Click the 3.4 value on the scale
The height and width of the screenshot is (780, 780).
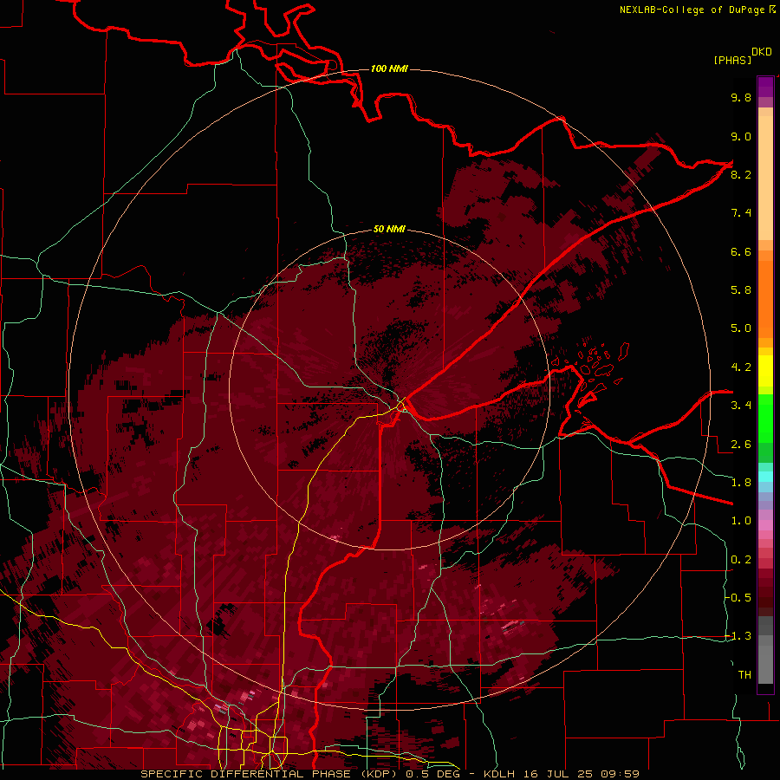(x=741, y=406)
